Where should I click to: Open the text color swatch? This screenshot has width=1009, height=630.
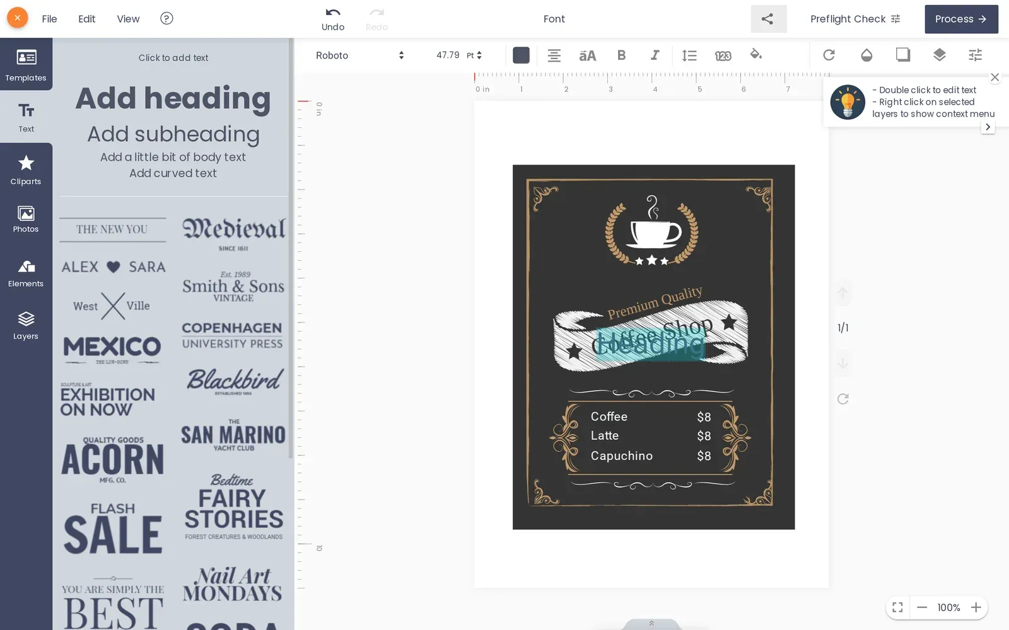pyautogui.click(x=521, y=55)
